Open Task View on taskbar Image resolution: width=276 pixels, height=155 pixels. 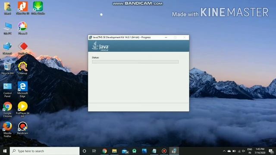click(94, 151)
